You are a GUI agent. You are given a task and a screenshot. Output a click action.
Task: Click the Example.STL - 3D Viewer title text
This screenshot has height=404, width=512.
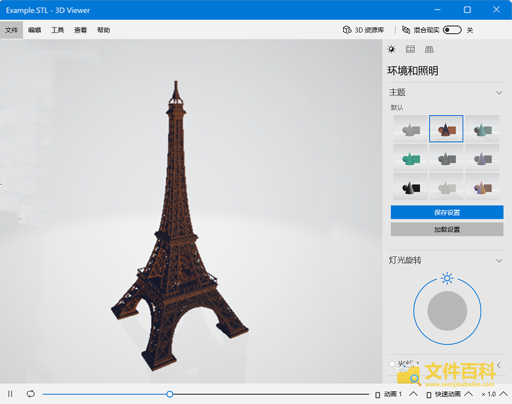47,10
